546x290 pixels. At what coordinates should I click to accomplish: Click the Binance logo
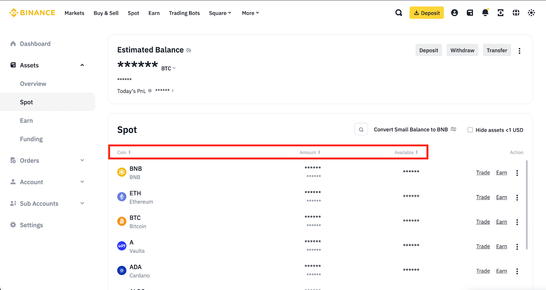[32, 13]
